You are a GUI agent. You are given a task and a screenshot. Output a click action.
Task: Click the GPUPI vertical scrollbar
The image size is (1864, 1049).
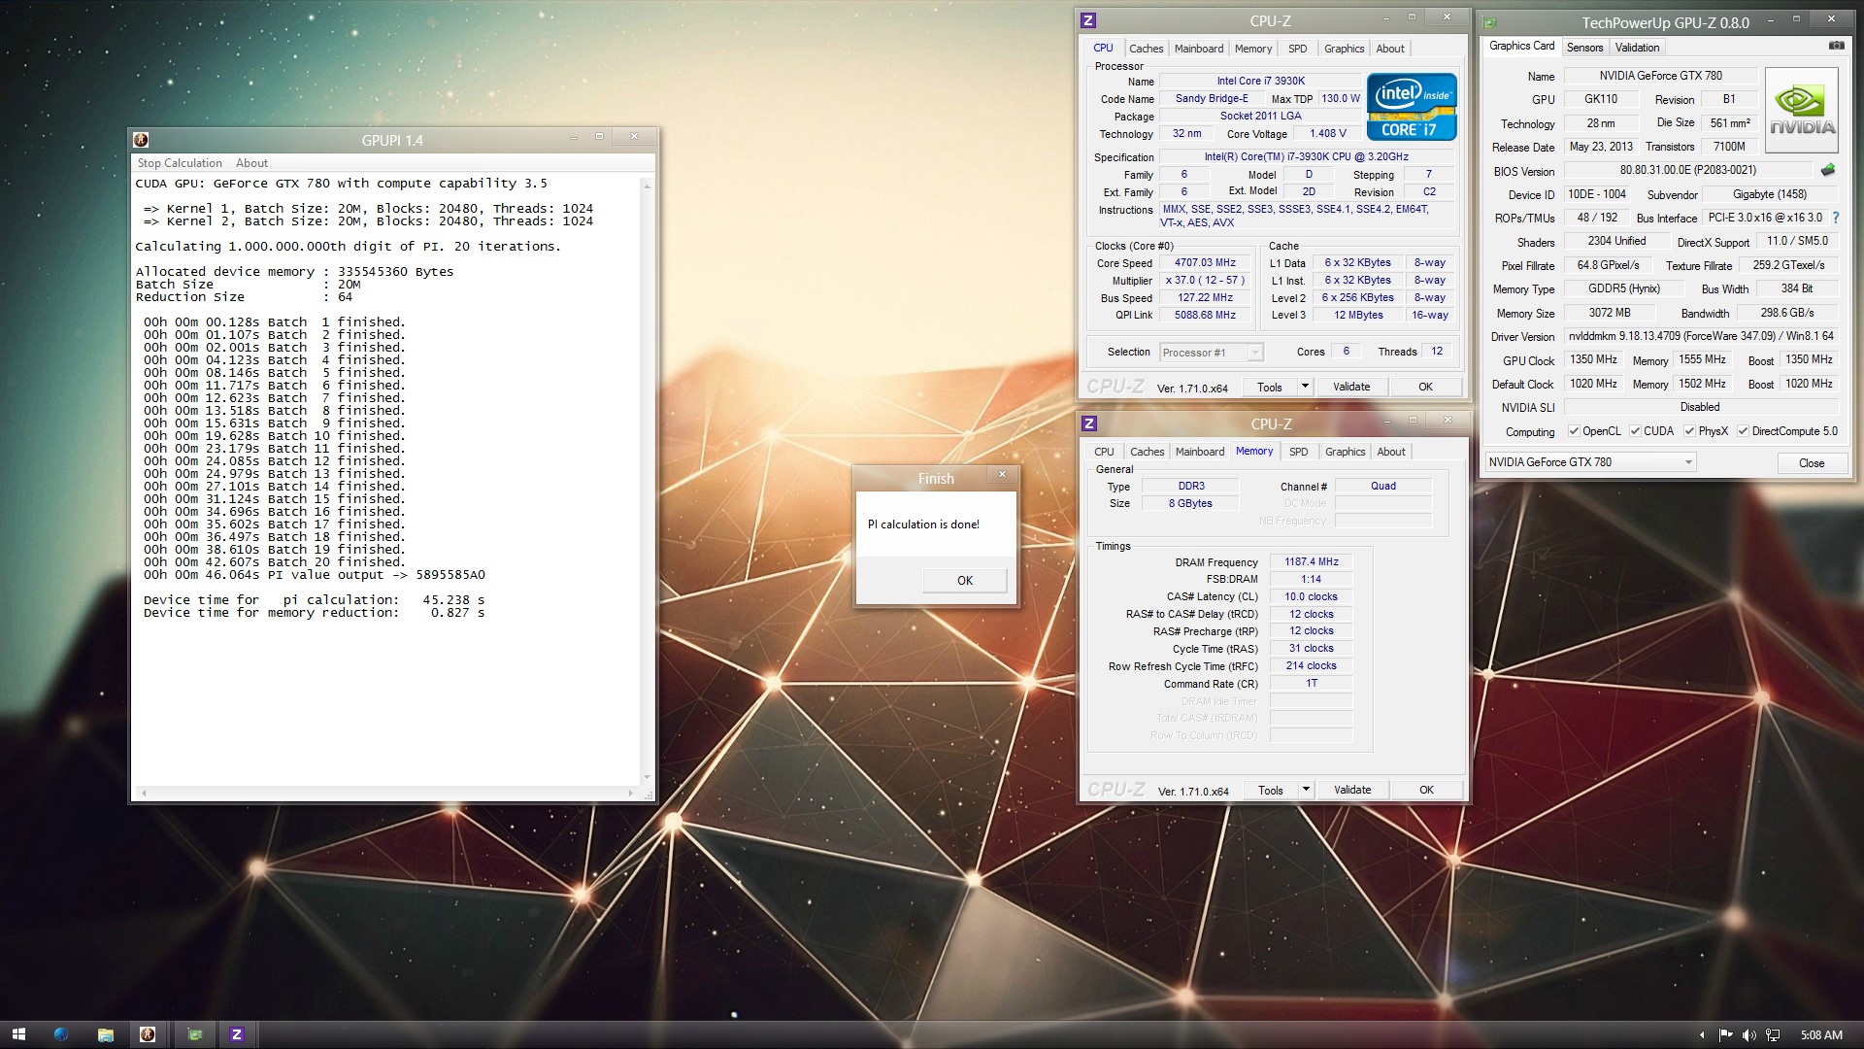647,481
